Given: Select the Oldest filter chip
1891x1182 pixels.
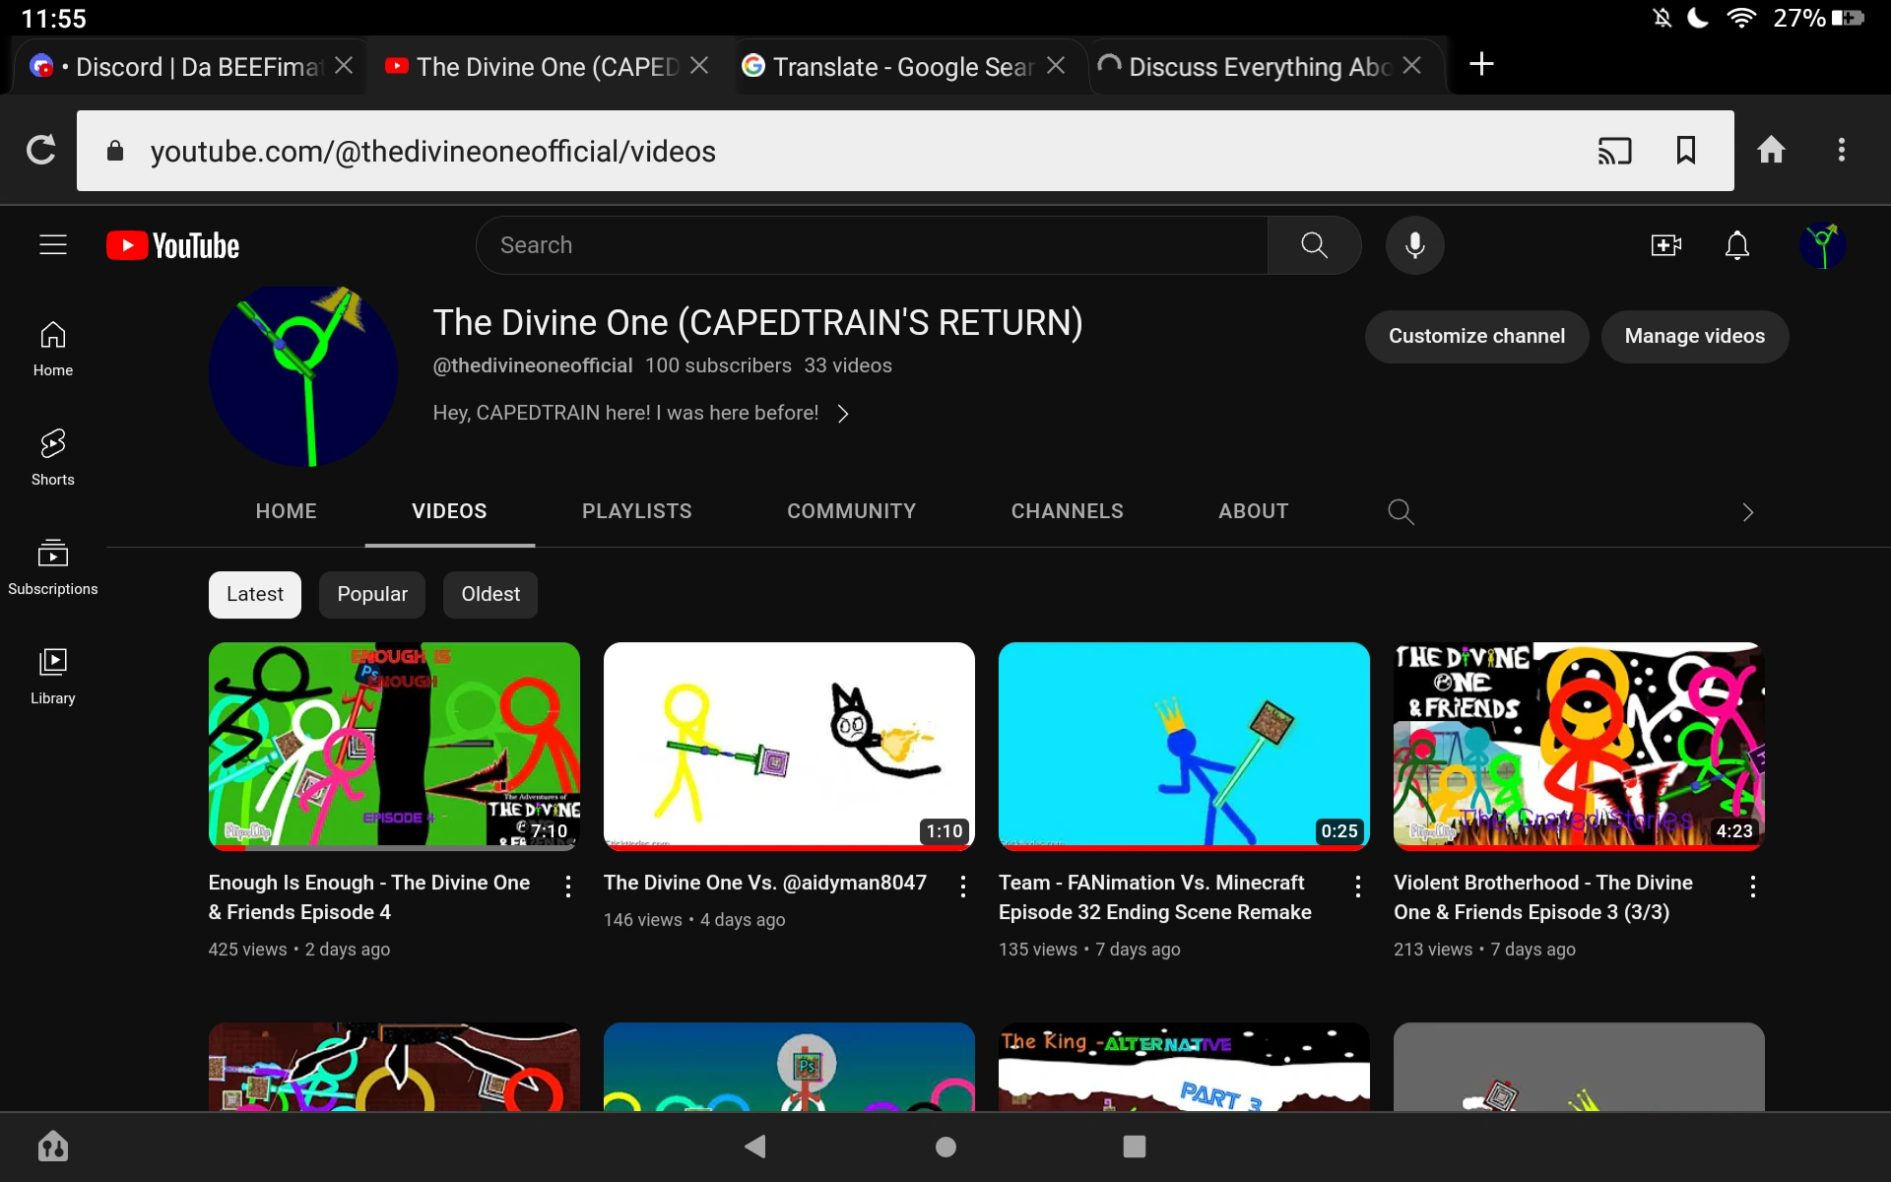Looking at the screenshot, I should tap(489, 594).
